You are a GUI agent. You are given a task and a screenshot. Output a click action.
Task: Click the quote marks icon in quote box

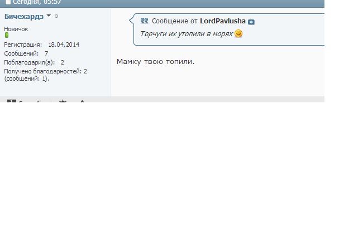(x=144, y=21)
